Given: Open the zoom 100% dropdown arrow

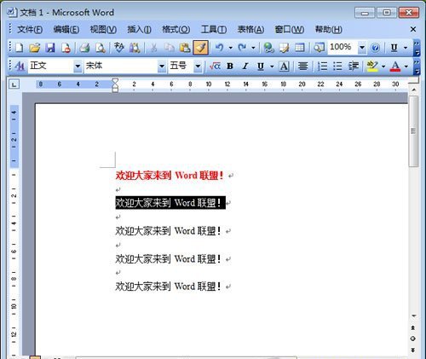Looking at the screenshot, I should point(362,48).
